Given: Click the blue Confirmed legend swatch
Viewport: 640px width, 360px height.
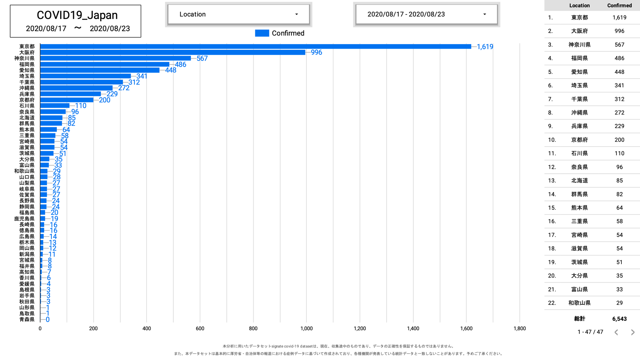Looking at the screenshot, I should click(x=262, y=33).
